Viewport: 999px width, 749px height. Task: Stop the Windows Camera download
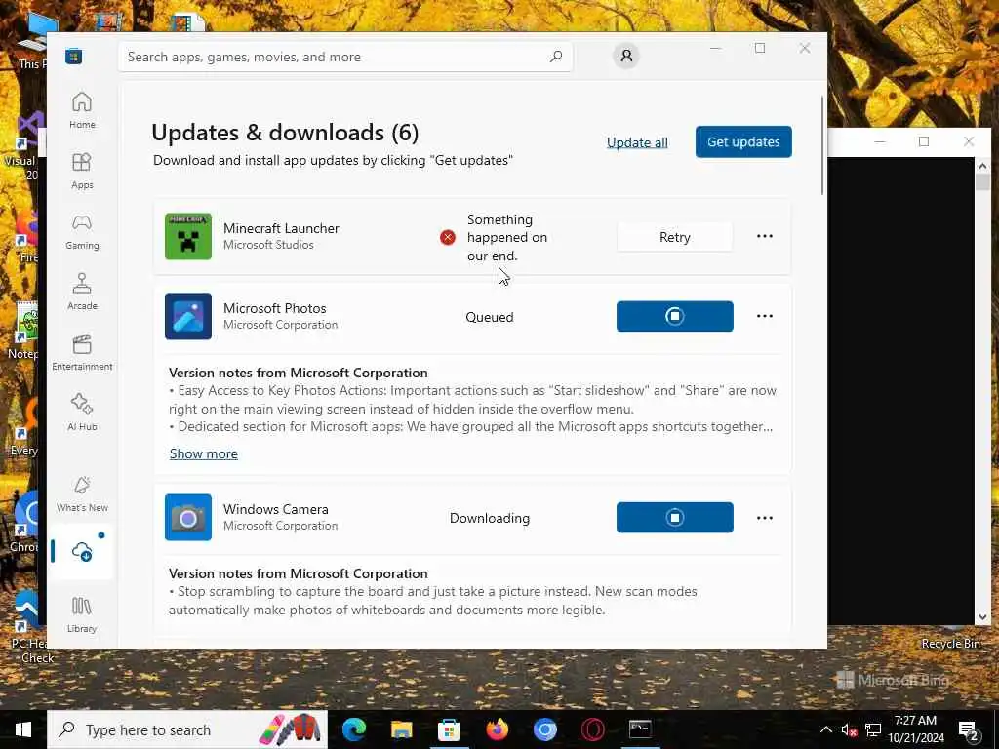point(675,517)
